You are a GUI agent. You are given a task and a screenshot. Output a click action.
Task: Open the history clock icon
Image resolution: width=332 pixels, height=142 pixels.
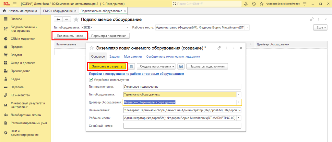tap(254, 4)
